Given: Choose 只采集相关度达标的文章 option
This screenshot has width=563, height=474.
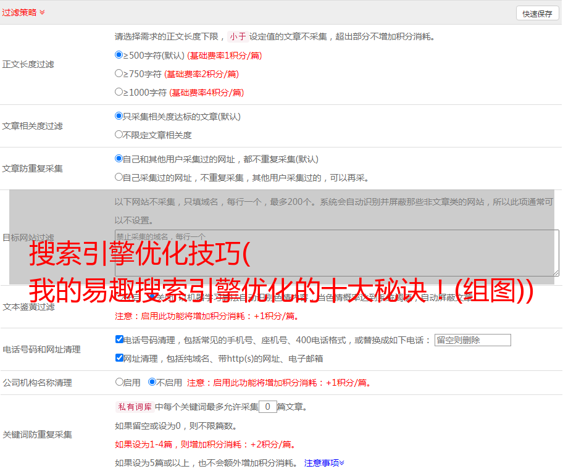Looking at the screenshot, I should point(119,116).
